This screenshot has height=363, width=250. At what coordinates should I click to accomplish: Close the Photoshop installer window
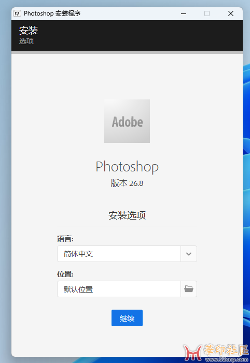point(230,13)
